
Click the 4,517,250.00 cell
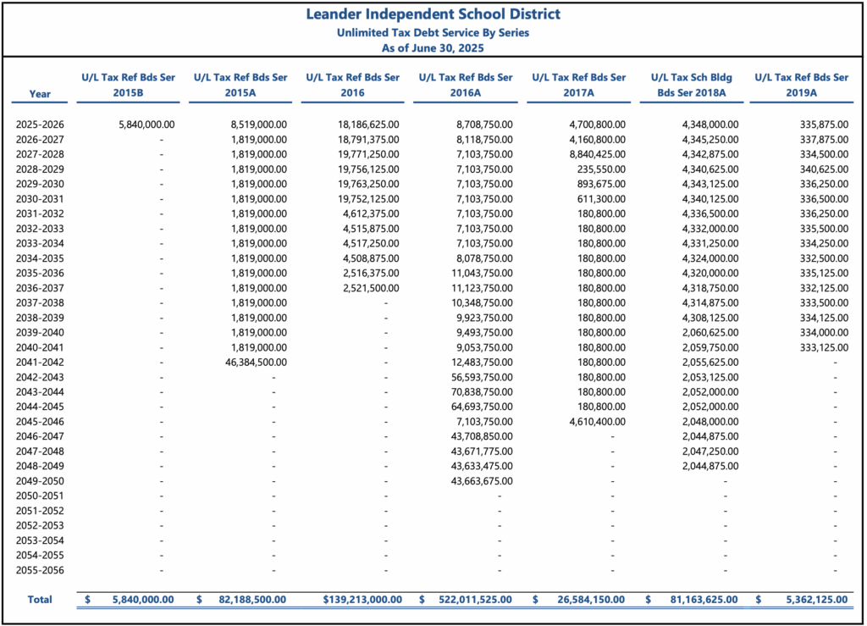371,243
